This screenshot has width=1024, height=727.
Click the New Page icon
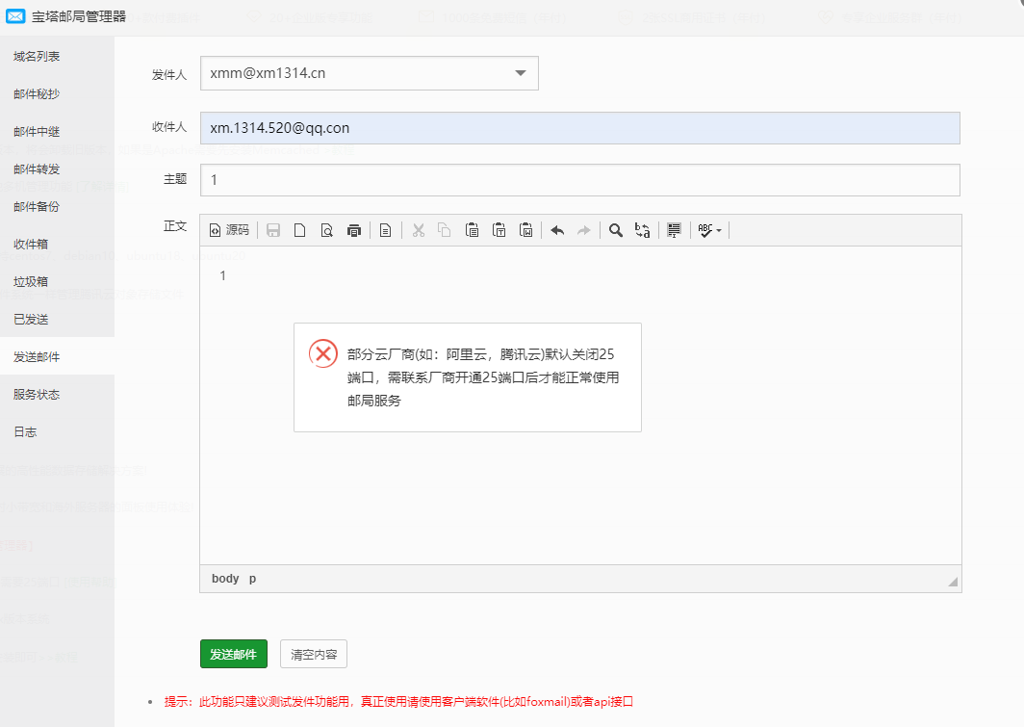(x=299, y=230)
